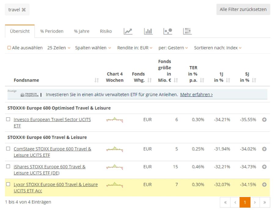Select the Invesco European Travel Sector ETF checkbox
This screenshot has height=211, width=275.
pos(8,119)
